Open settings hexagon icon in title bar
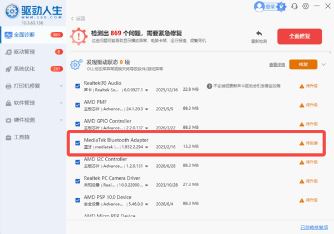Screen dimensions: 334x234 click(306, 6)
